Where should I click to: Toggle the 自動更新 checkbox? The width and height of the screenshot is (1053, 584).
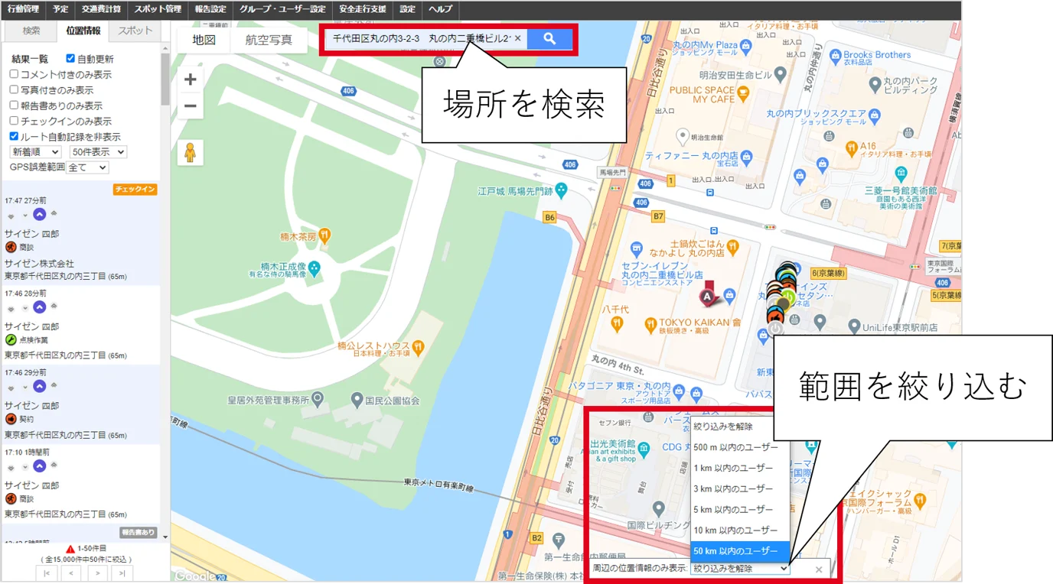[70, 59]
